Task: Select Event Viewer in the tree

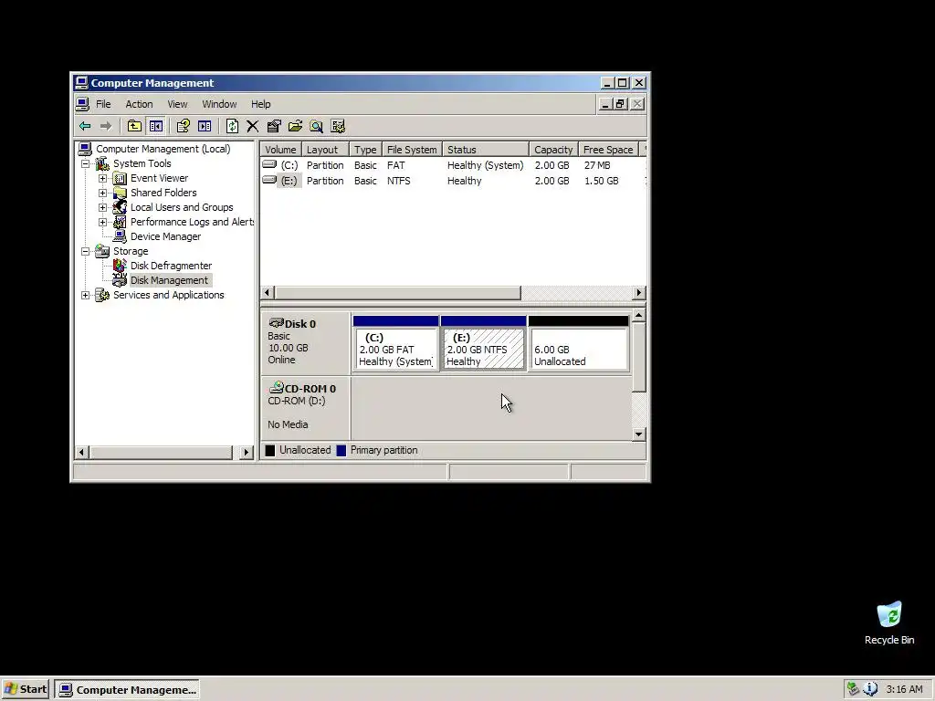Action: 159,178
